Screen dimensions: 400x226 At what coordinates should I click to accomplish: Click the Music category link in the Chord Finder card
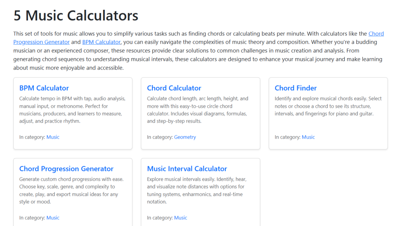(308, 137)
